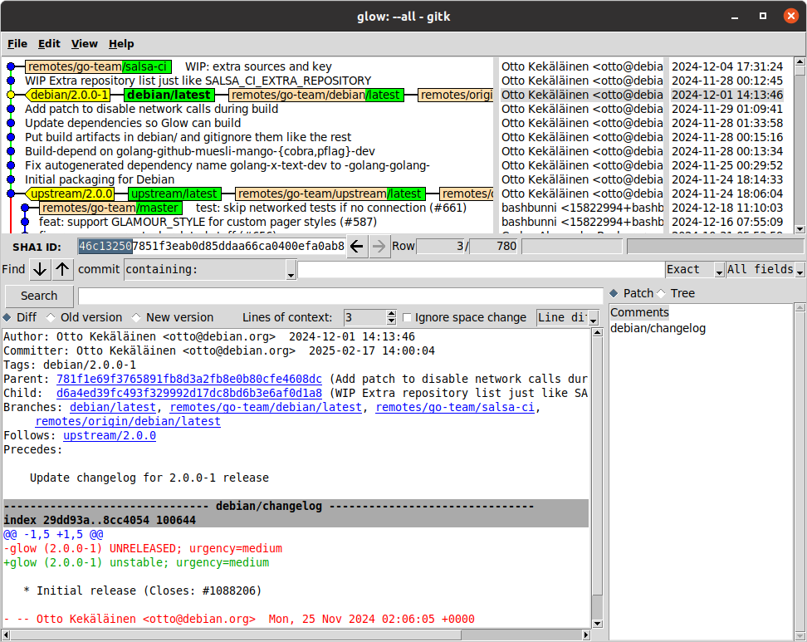The width and height of the screenshot is (807, 642).
Task: Select commit 'Build-depend on golang-github-muesli-mango'
Action: point(200,152)
